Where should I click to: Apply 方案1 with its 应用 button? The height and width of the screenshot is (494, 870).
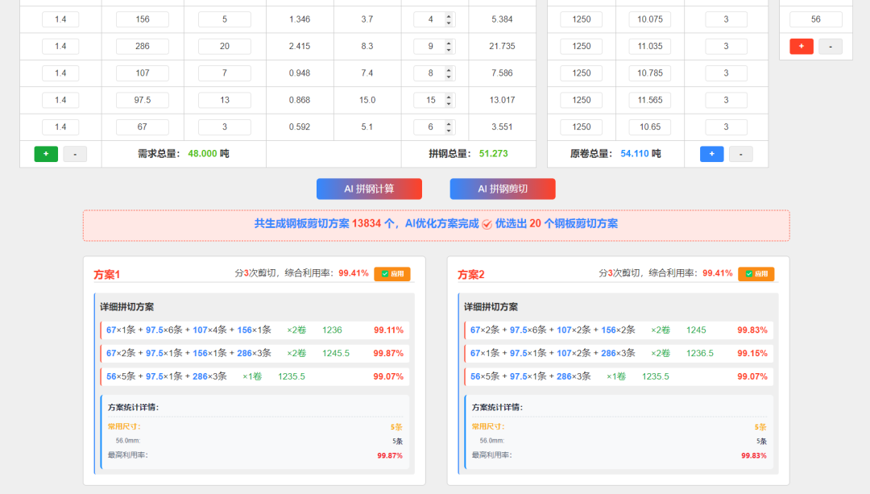click(392, 274)
